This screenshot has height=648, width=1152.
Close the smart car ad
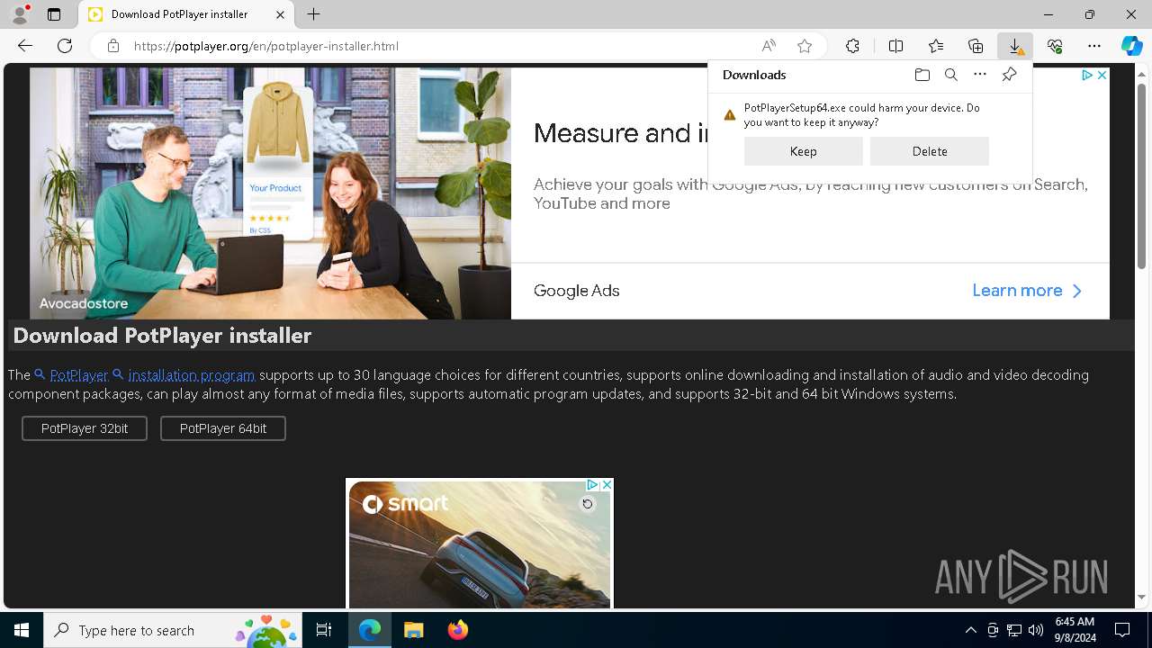click(607, 484)
